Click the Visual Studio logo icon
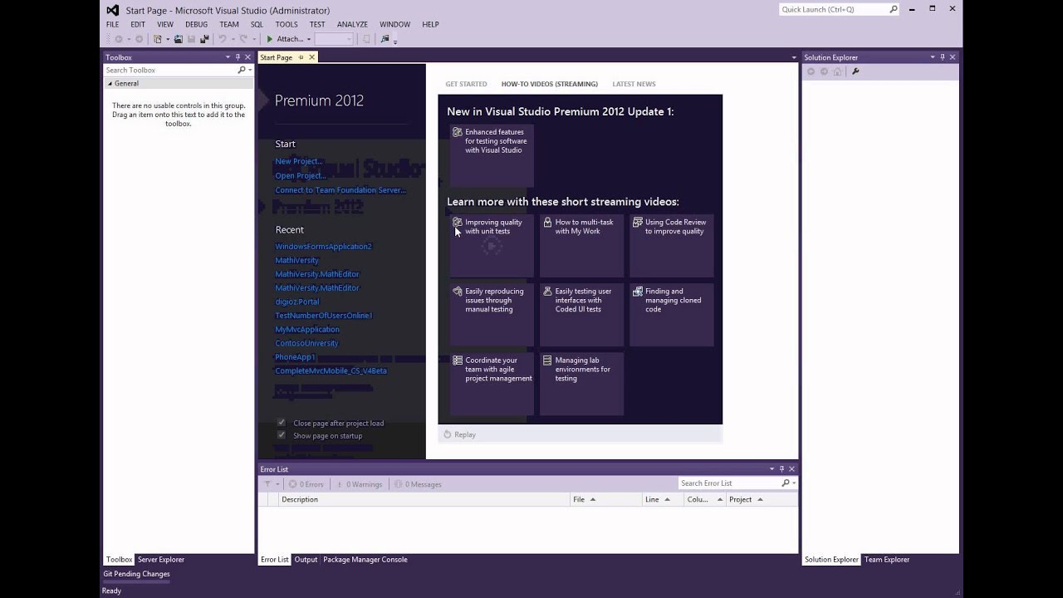 coord(113,10)
